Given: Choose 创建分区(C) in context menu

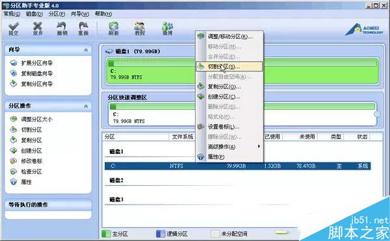Looking at the screenshot, I should click(229, 97).
